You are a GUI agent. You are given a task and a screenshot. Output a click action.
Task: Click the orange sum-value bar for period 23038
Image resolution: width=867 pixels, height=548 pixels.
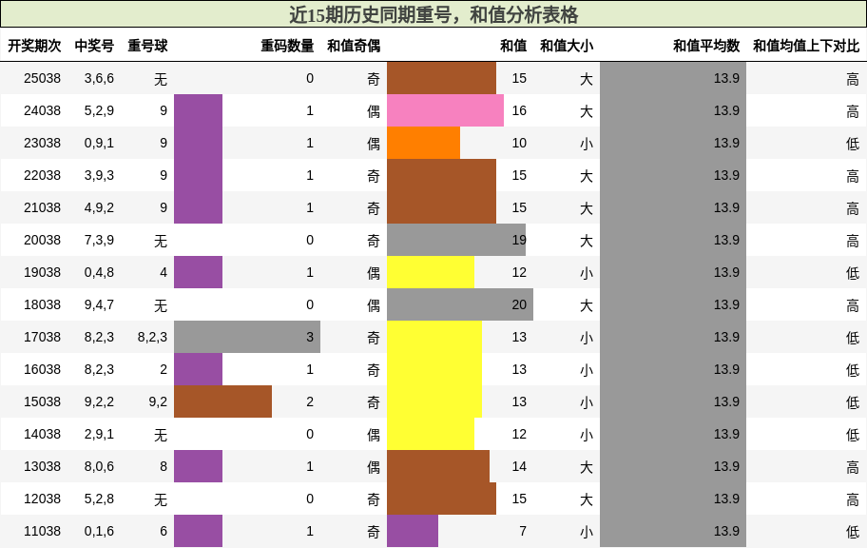(423, 143)
